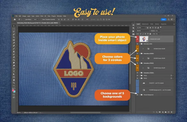187x122 pixels.
Task: Open the layer filter Kind dropdown
Action: tap(141, 28)
